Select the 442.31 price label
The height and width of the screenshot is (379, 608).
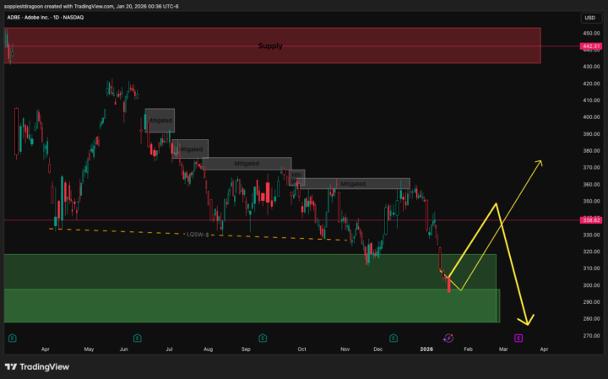[591, 46]
